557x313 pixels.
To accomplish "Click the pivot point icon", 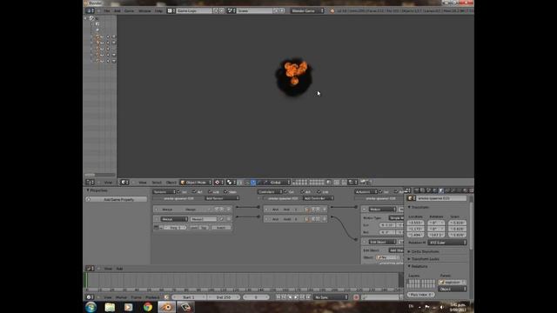I will [231, 183].
